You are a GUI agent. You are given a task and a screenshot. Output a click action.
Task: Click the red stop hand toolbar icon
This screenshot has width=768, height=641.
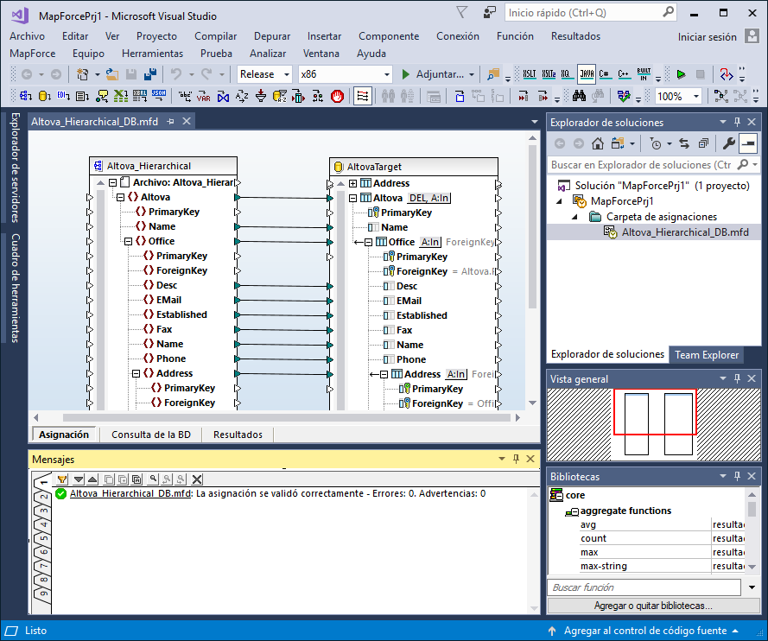338,96
